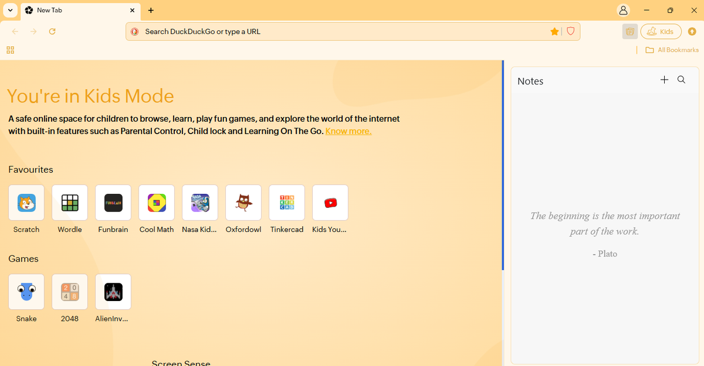
Task: Click the Know more link
Action: (348, 131)
